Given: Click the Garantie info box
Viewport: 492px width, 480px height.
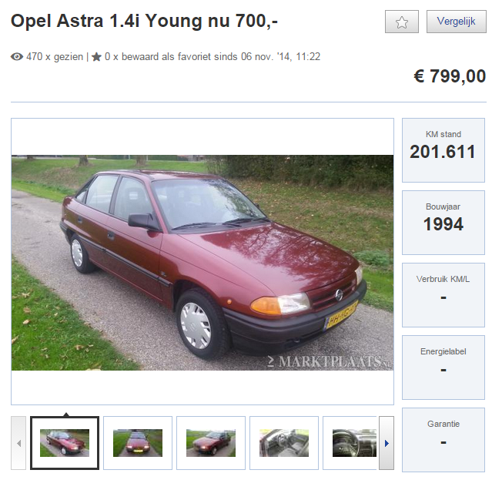Looking at the screenshot, I should coord(443,440).
